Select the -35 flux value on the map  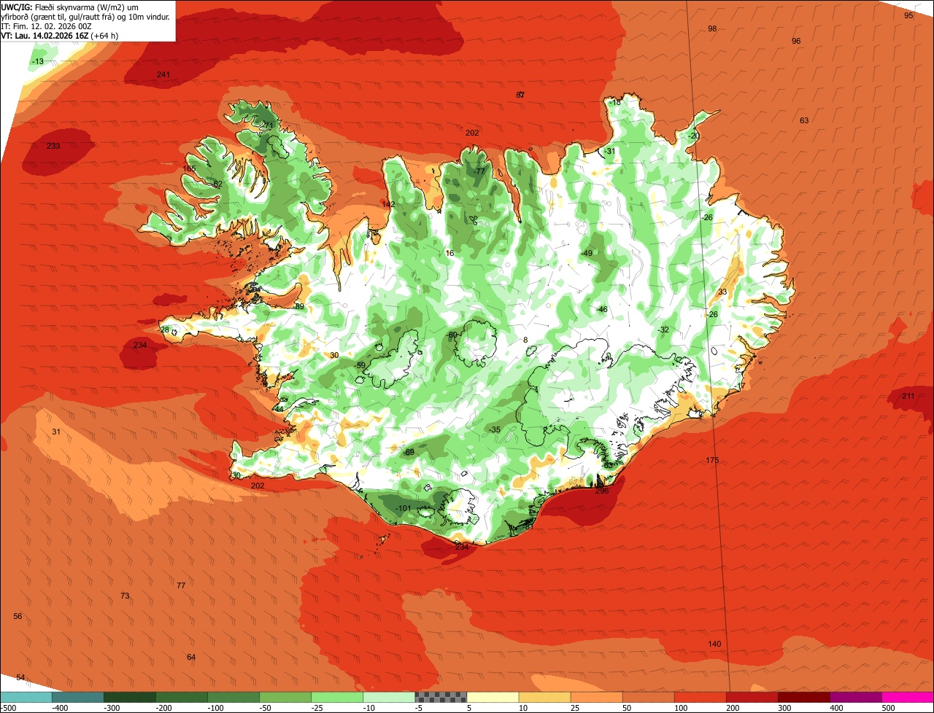click(x=495, y=429)
